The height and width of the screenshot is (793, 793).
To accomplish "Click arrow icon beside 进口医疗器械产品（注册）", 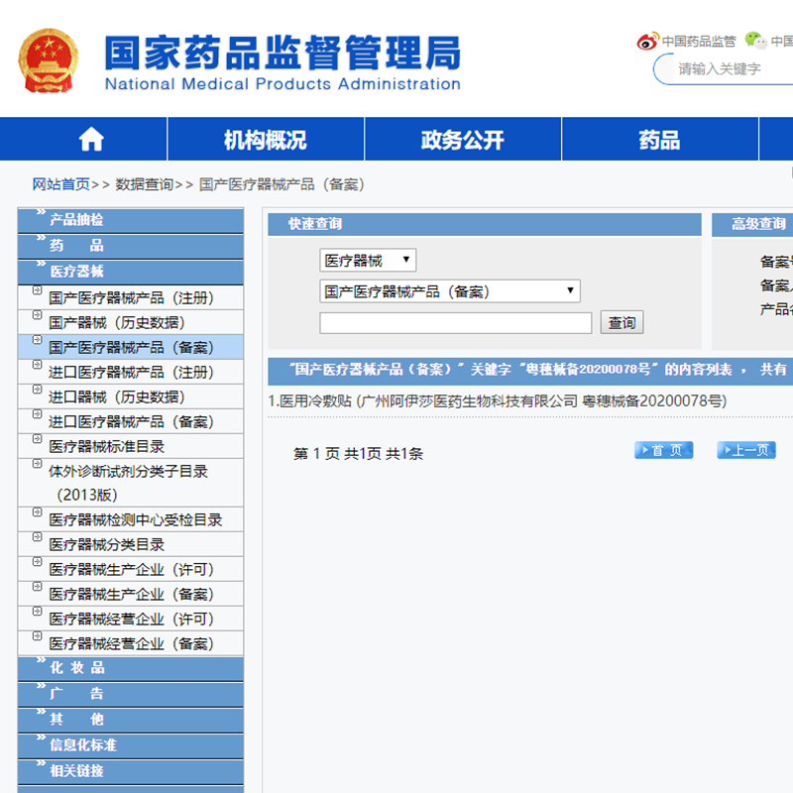I will click(37, 365).
